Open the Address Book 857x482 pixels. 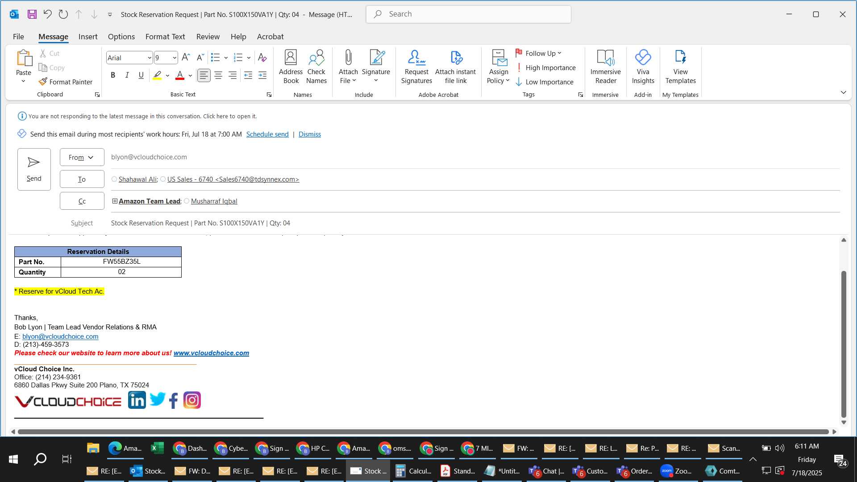pos(291,66)
